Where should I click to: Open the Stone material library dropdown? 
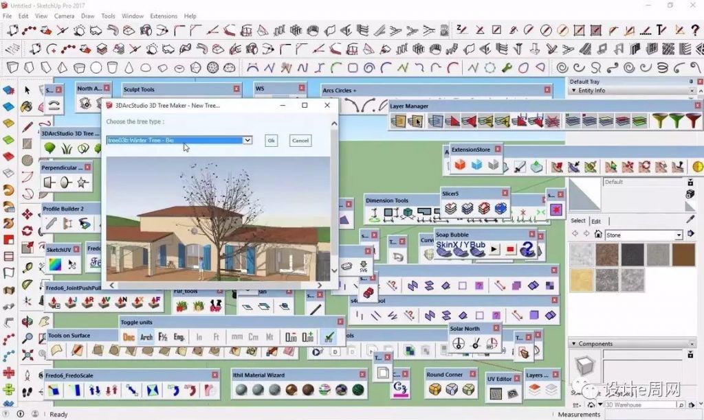679,235
